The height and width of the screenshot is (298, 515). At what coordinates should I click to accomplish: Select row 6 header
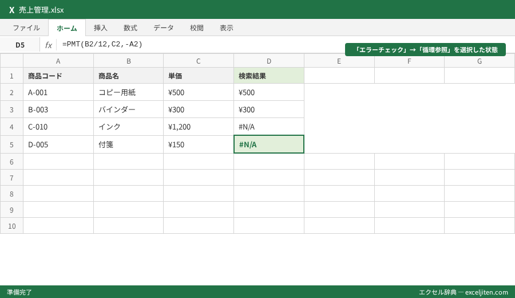(x=11, y=162)
